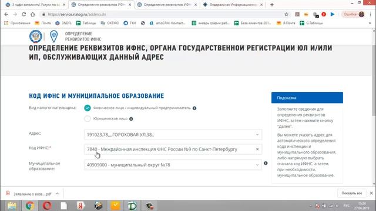The height and width of the screenshot is (211, 376).
Task: Open the yellow checkmark app in taskbar
Action: [x=115, y=206]
